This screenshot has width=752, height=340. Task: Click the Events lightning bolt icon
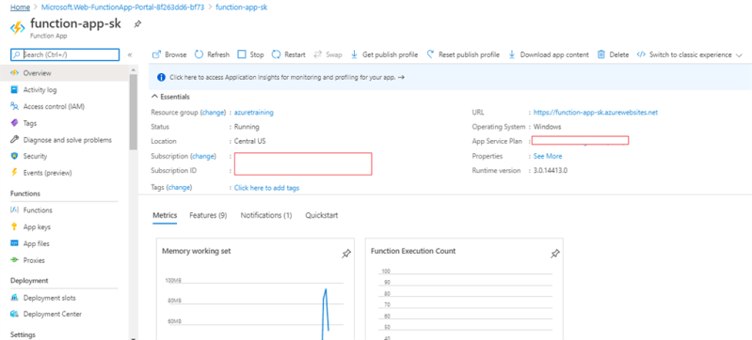coord(14,173)
